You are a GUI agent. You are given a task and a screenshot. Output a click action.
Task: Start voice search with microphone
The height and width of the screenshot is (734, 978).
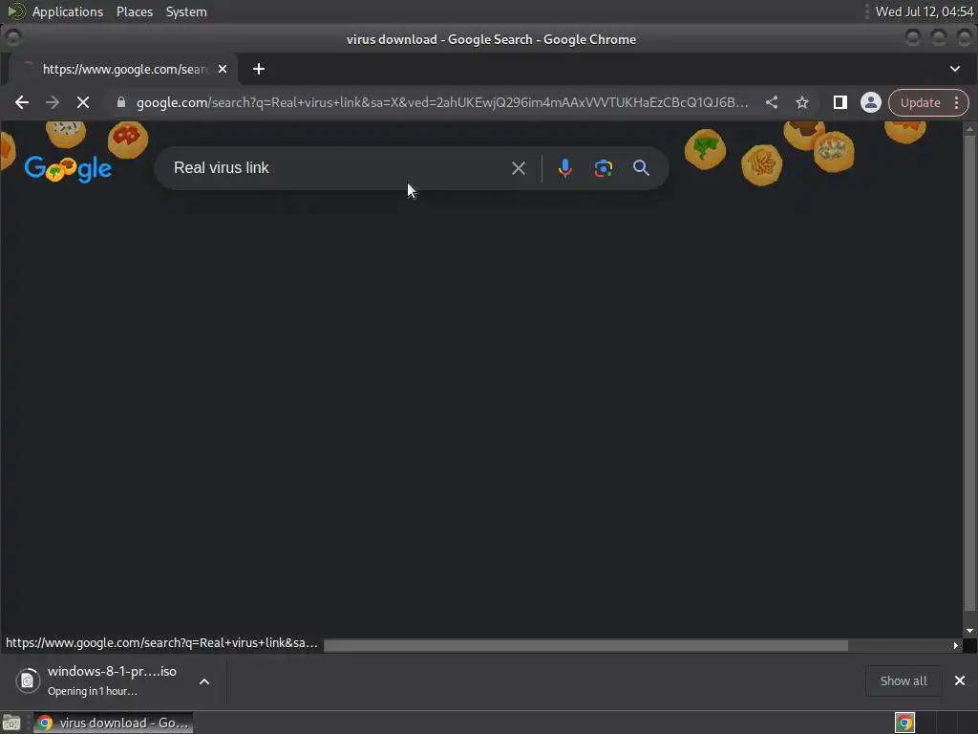(x=565, y=168)
